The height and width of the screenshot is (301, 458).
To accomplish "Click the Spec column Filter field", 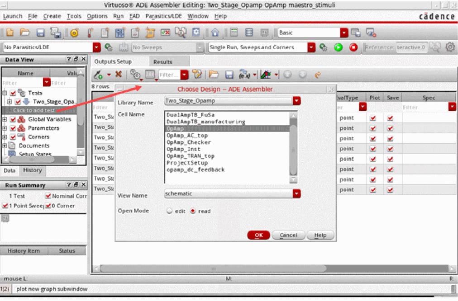I will pos(425,108).
